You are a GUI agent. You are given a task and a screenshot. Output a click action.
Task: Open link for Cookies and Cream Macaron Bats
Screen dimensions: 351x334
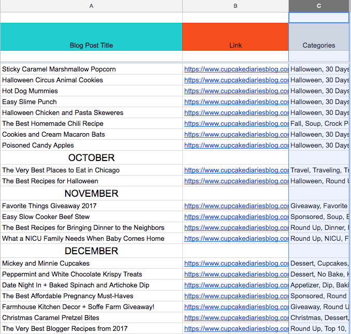[x=236, y=134]
